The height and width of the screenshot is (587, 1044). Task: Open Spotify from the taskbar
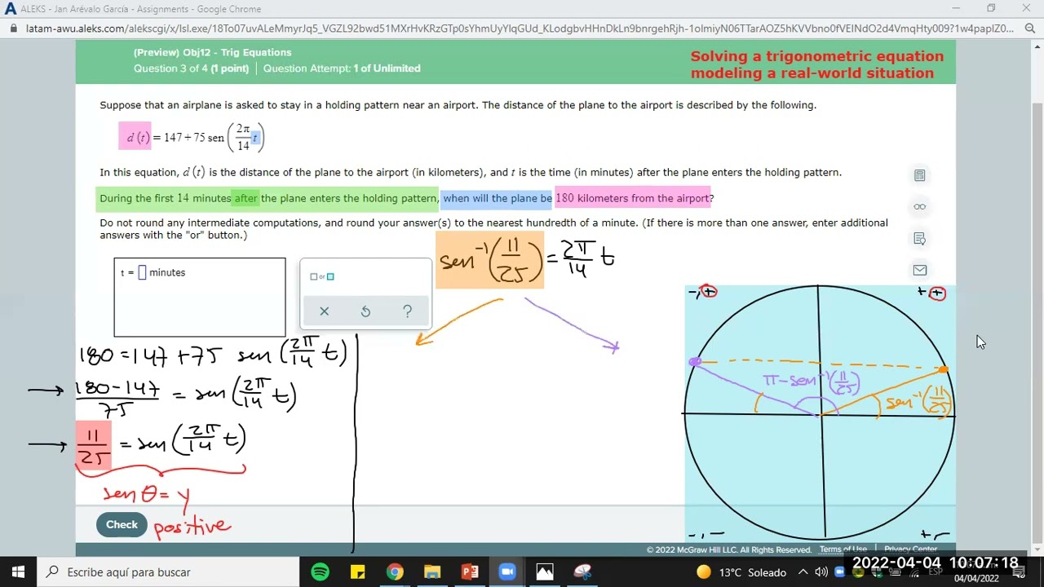(x=320, y=572)
